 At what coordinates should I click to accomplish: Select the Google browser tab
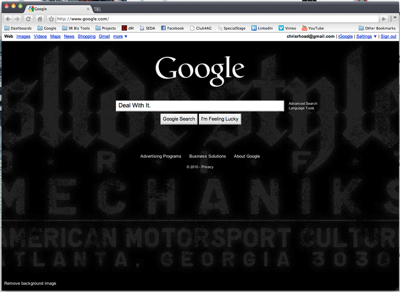[x=58, y=9]
